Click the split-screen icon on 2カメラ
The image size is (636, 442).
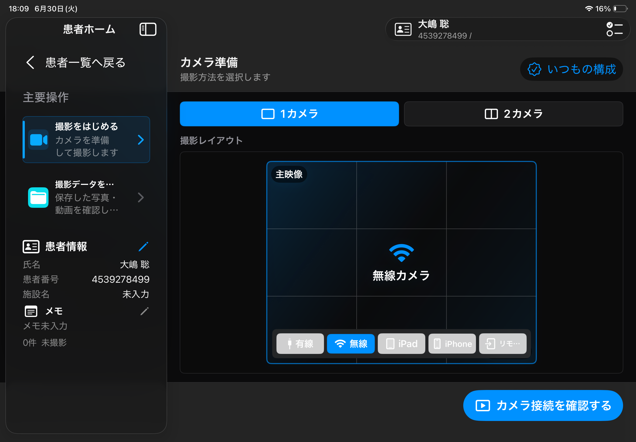pyautogui.click(x=491, y=114)
